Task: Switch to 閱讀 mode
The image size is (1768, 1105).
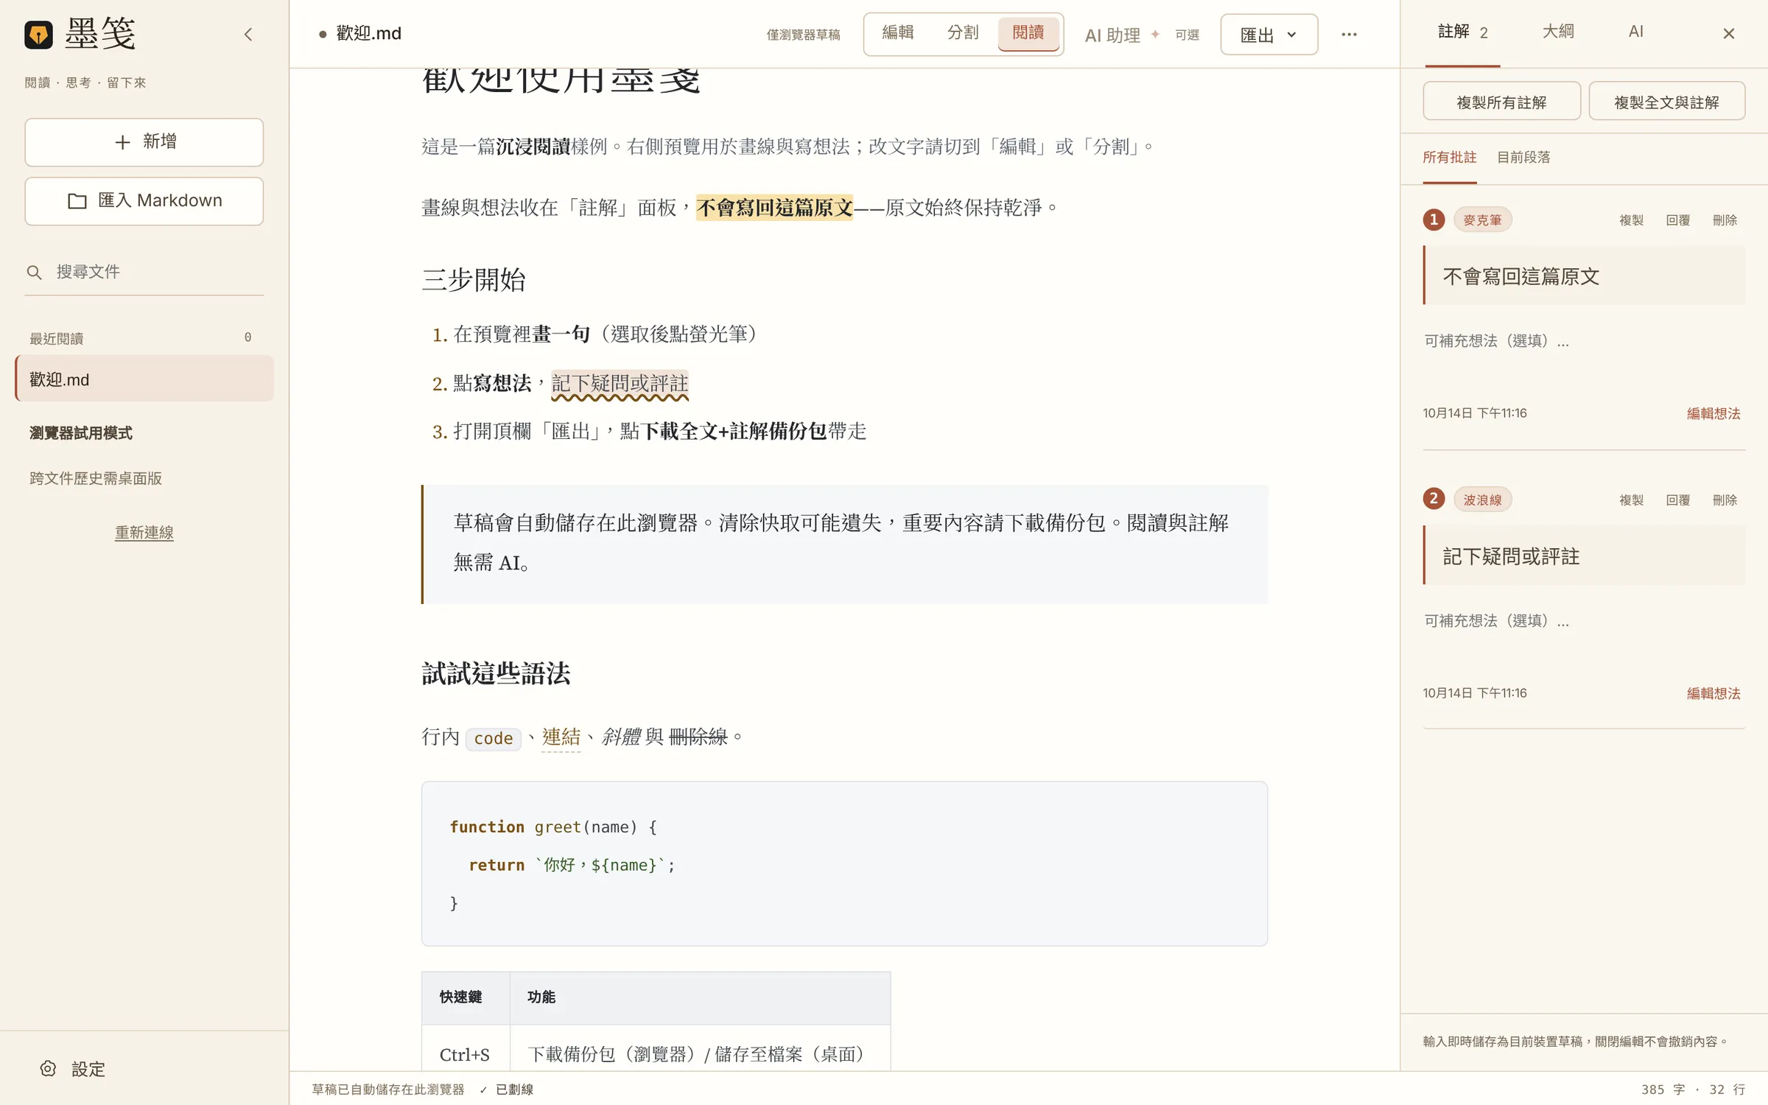Action: (x=1028, y=33)
